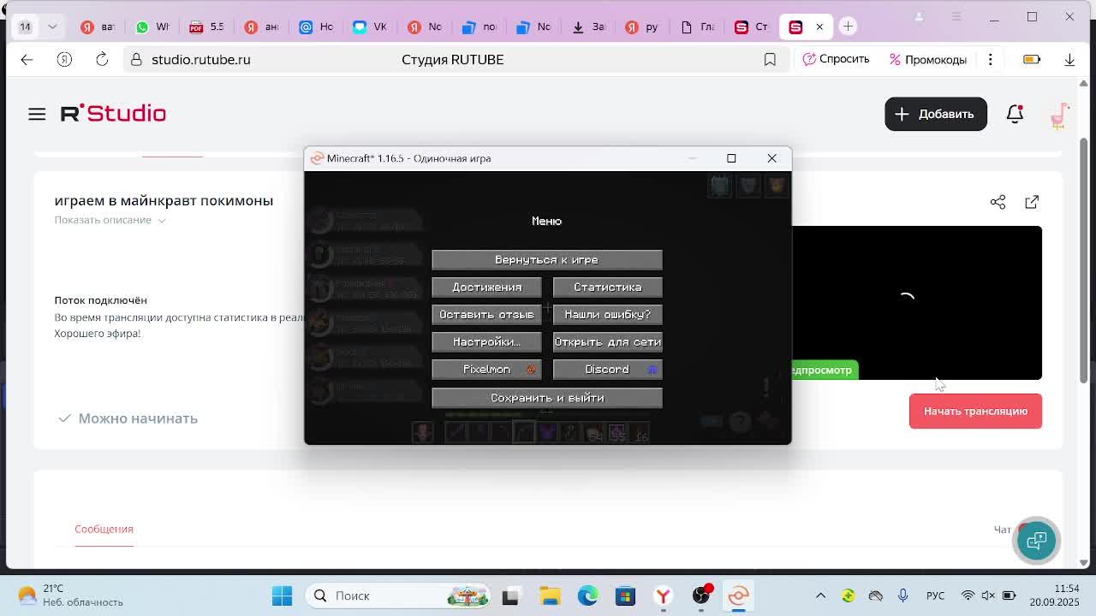The width and height of the screenshot is (1096, 616).
Task: Switch to Yandex Browser on the taskbar
Action: pos(663,595)
